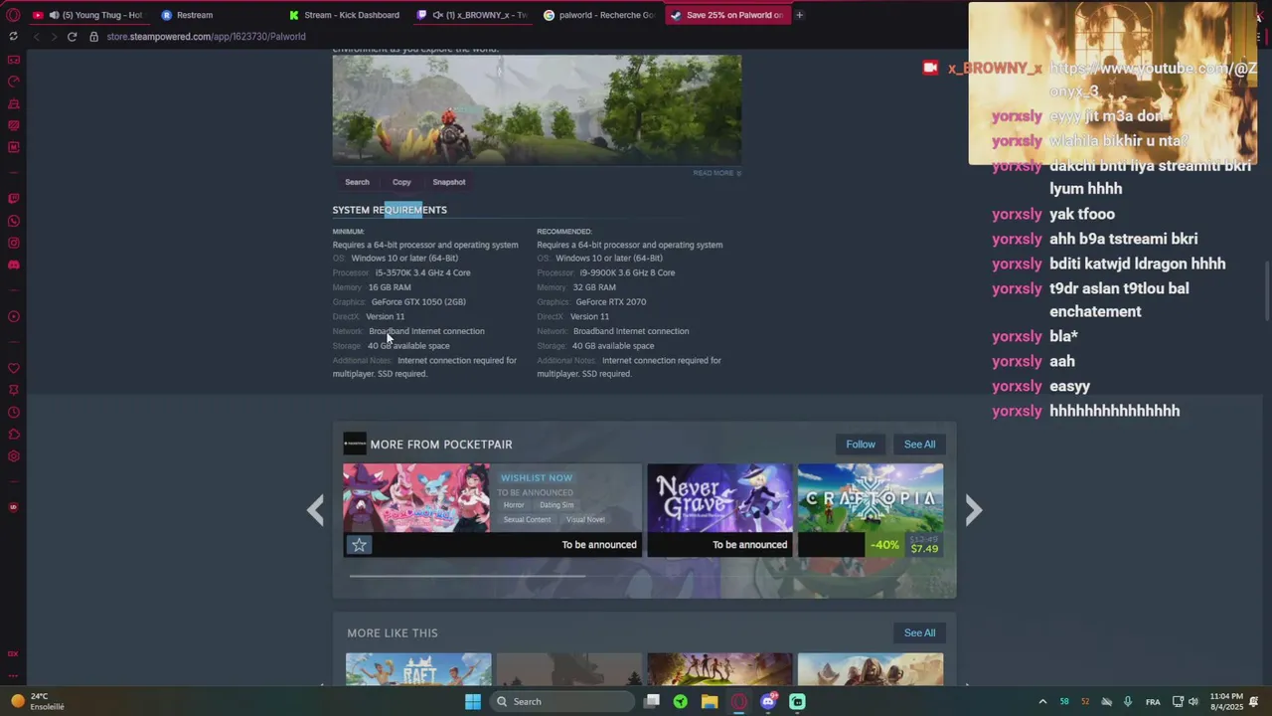The height and width of the screenshot is (716, 1272).
Task: Click the Sexual Content tag
Action: pos(527,519)
